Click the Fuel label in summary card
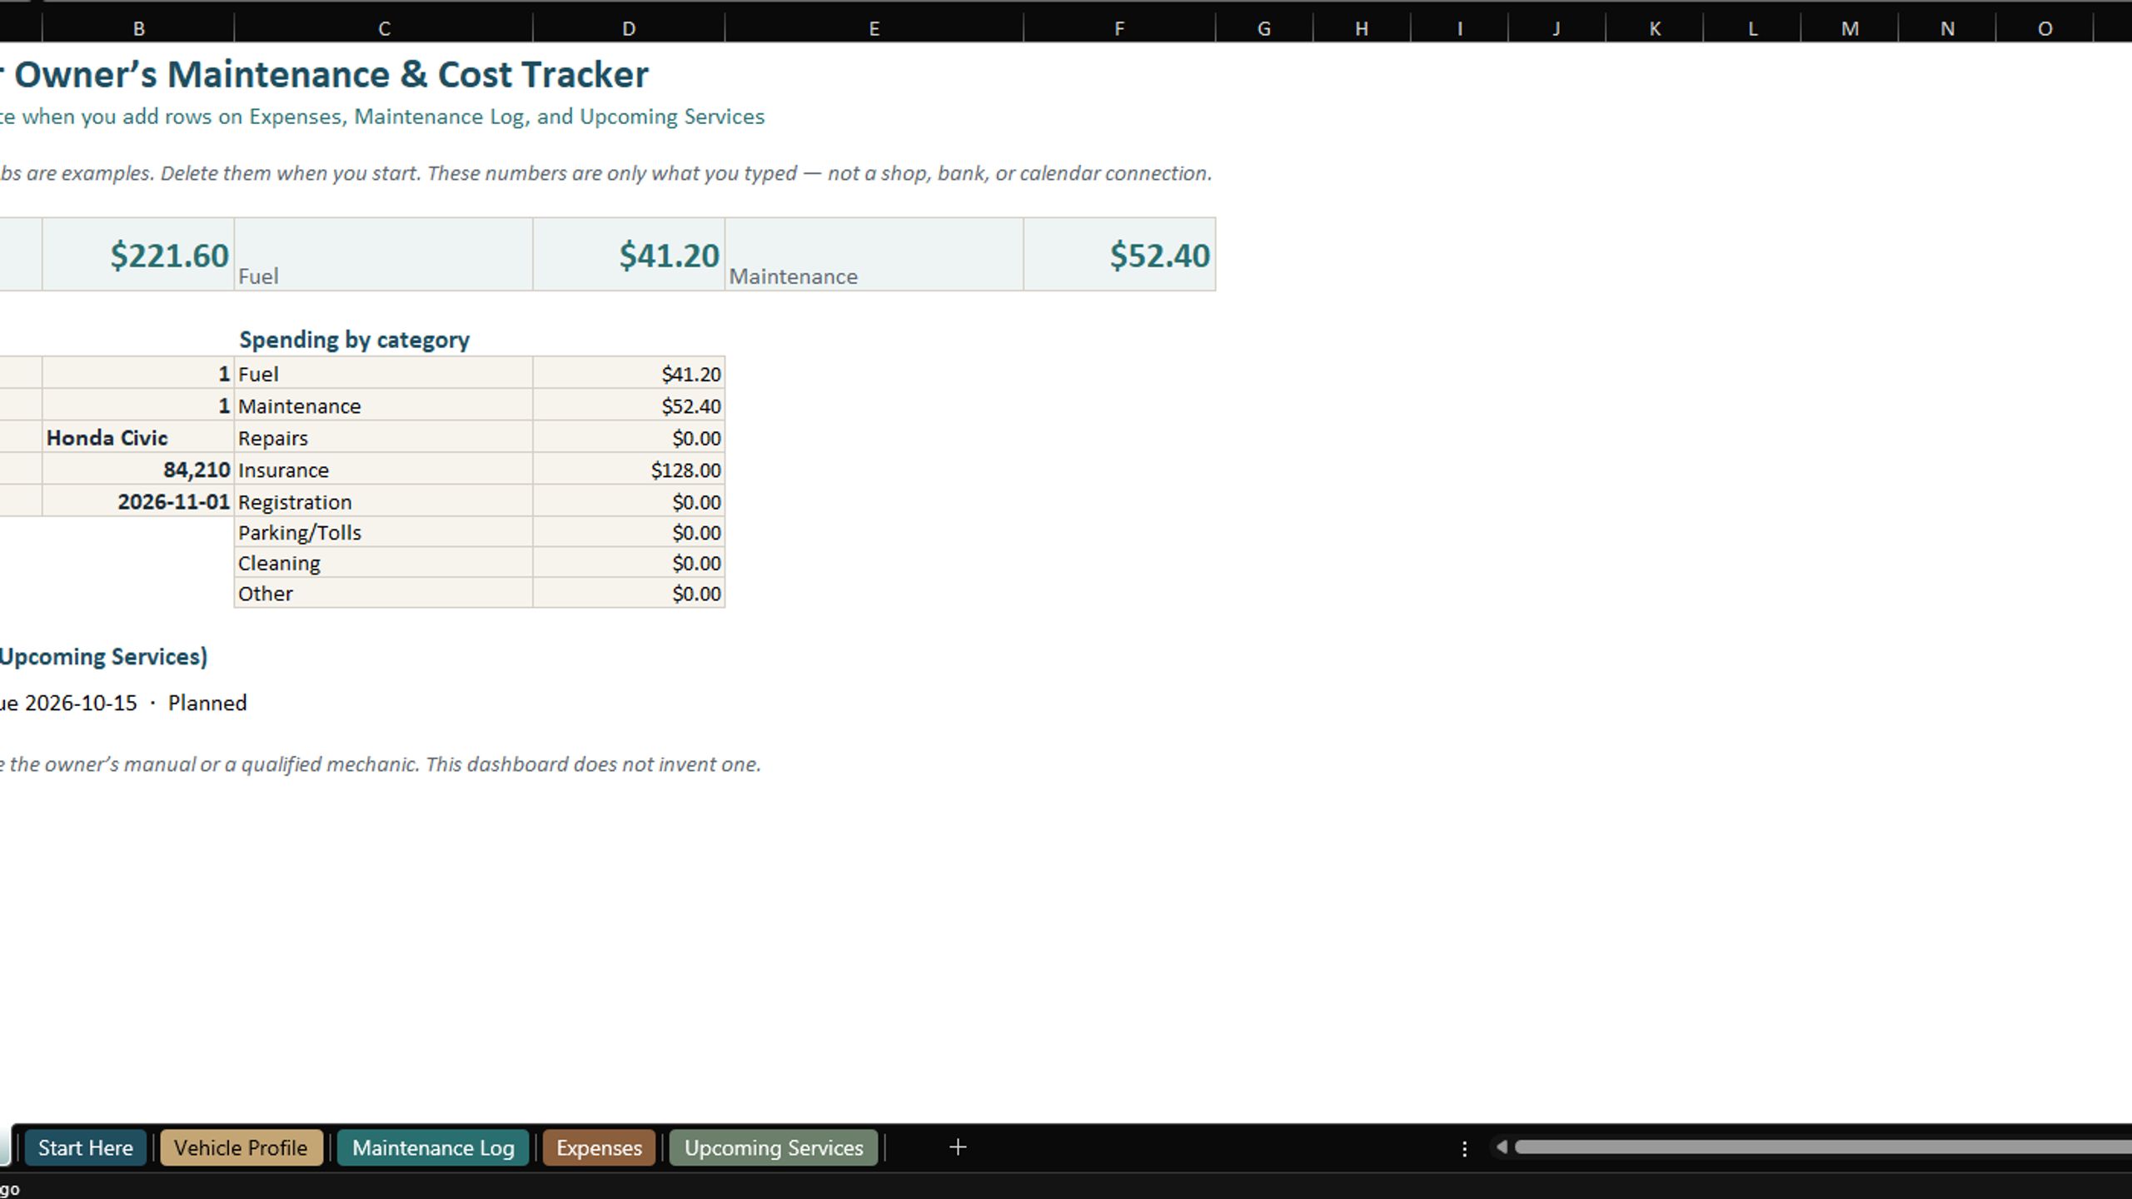This screenshot has width=2132, height=1199. [258, 276]
